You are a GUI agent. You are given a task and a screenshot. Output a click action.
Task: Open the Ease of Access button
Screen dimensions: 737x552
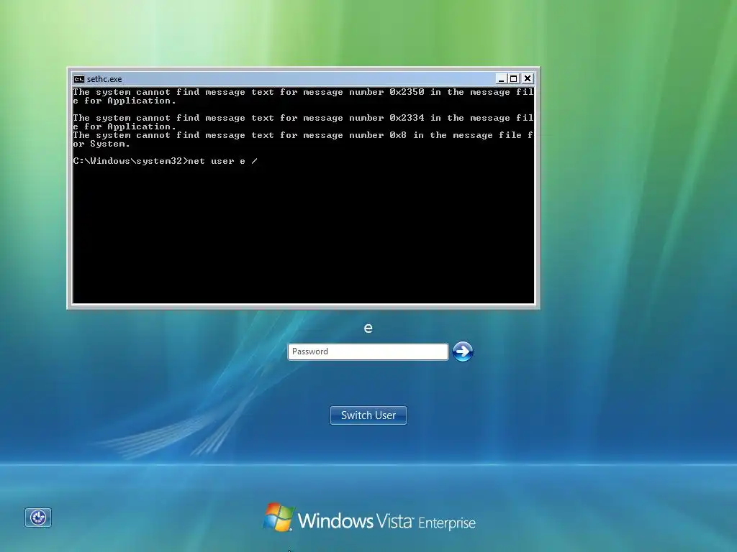38,517
